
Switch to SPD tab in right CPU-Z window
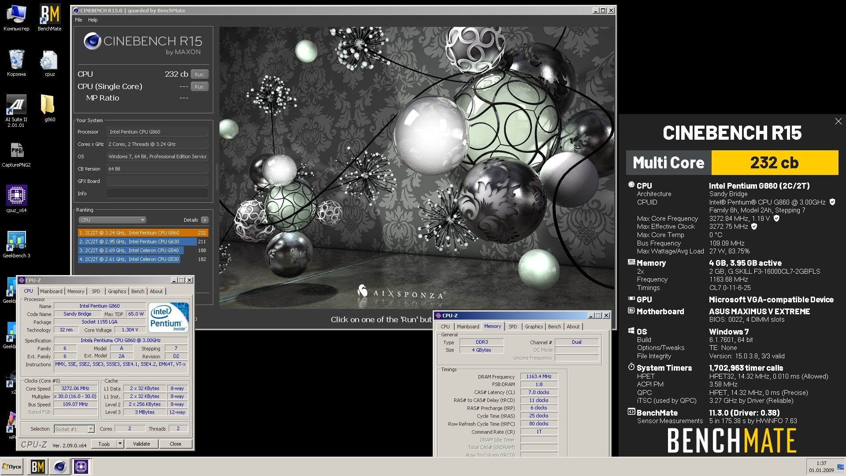(x=513, y=327)
